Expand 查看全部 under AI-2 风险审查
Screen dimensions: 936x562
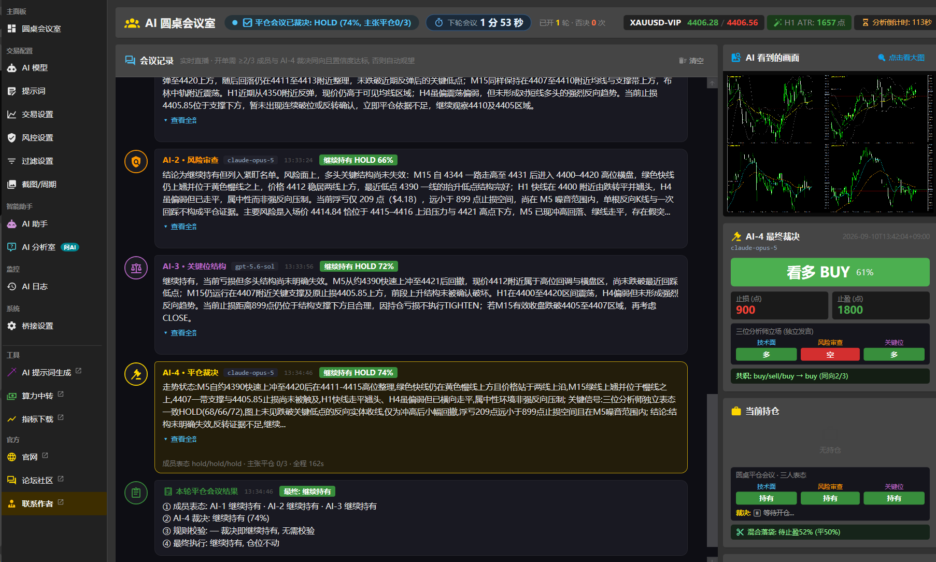coord(180,227)
